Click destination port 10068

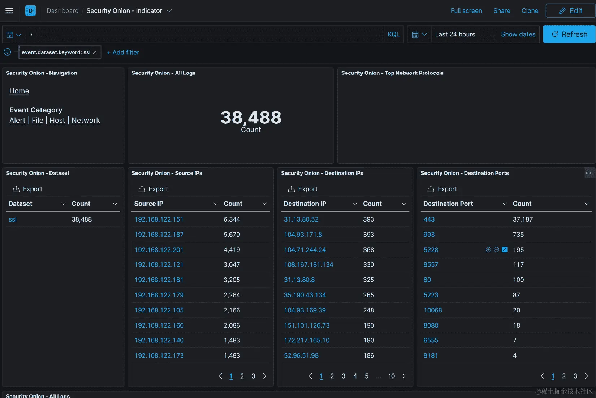click(x=433, y=310)
